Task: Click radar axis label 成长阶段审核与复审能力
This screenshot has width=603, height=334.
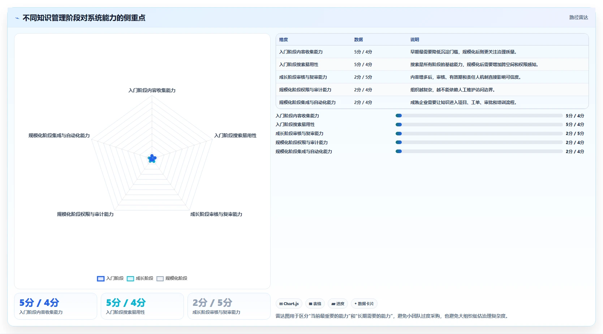Action: (x=216, y=214)
